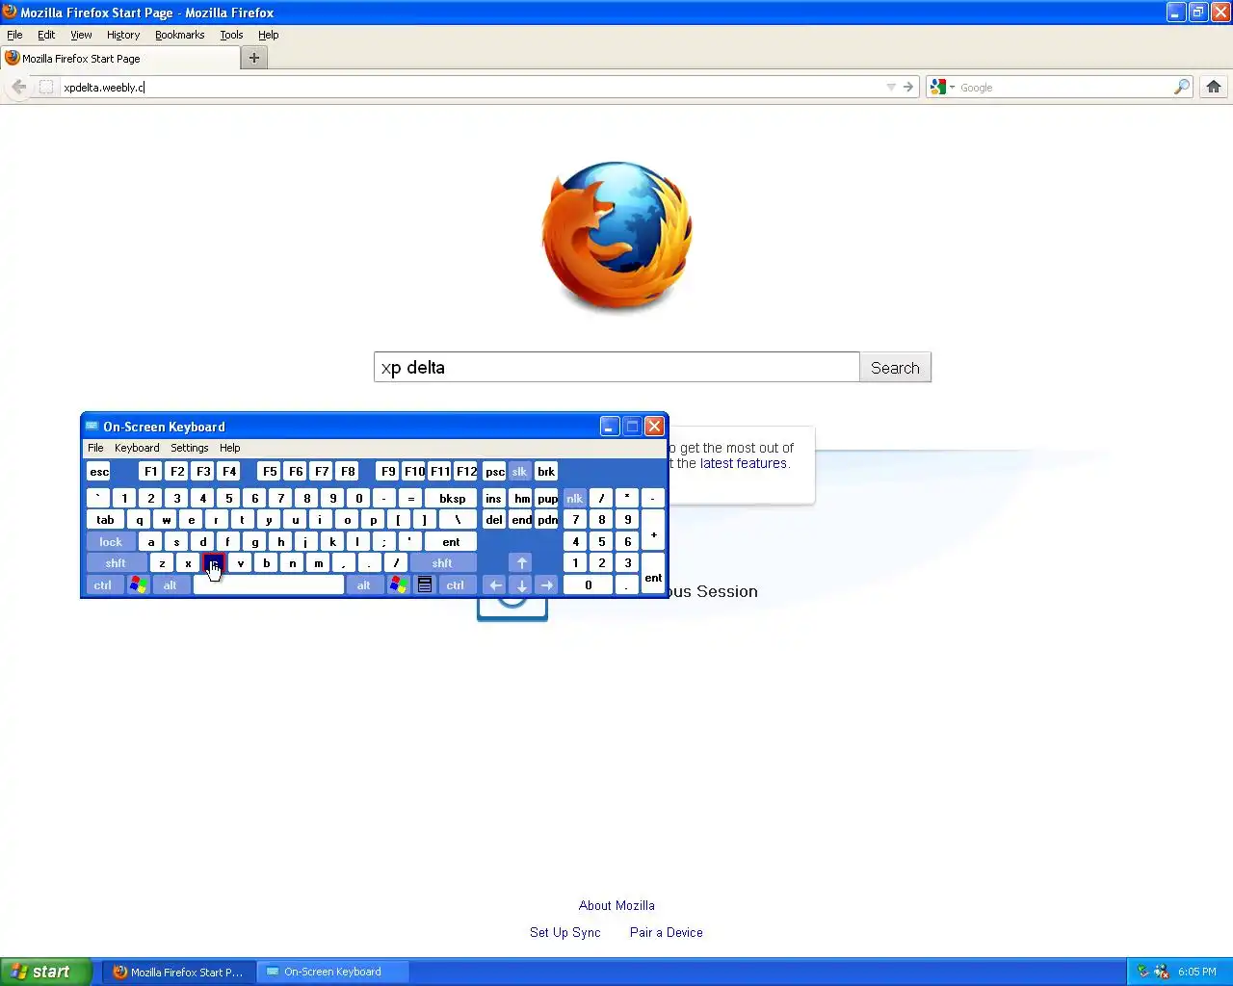Click the main ent key beside apostrophe
This screenshot has height=986, width=1233.
(451, 542)
